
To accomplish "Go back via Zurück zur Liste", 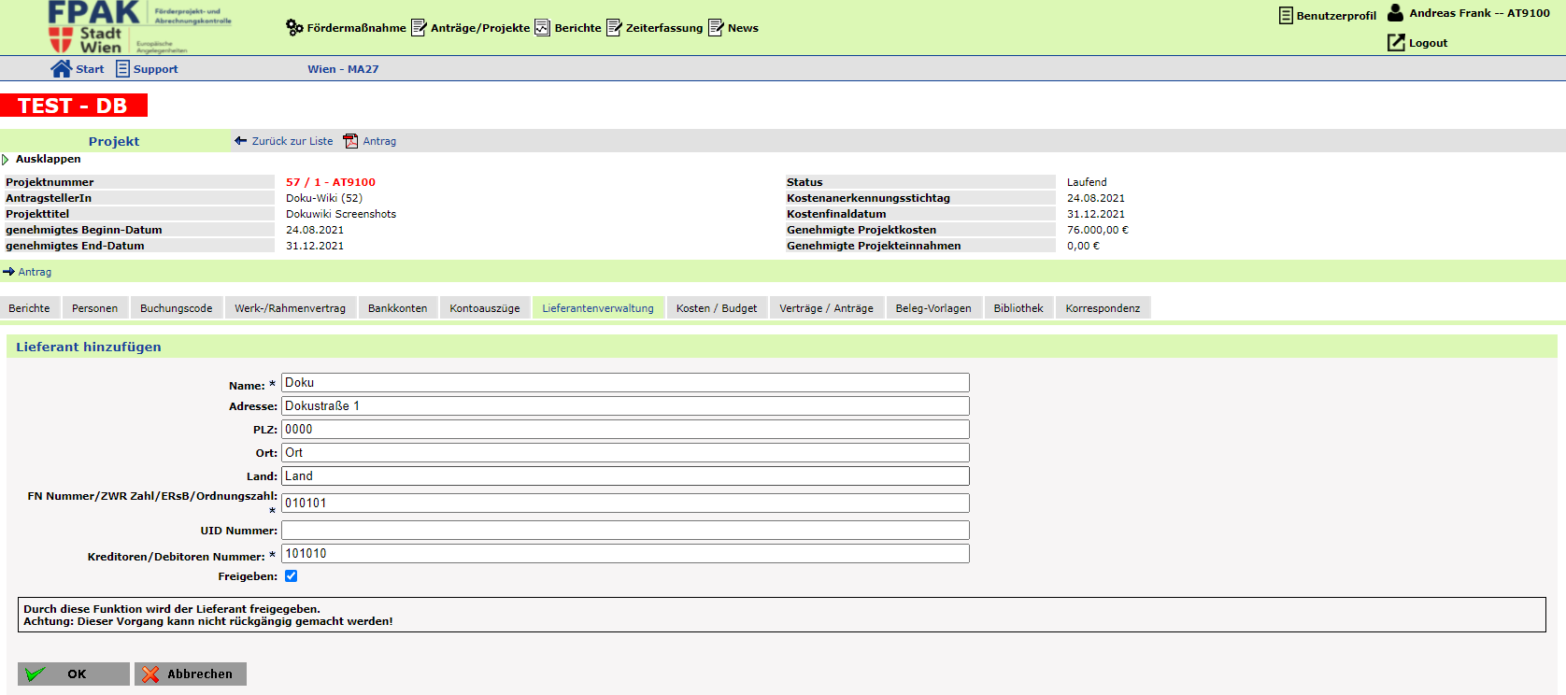I will click(284, 141).
